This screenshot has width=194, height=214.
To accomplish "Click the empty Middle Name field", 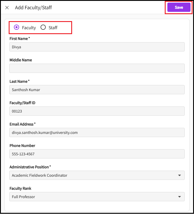I will (x=97, y=68).
